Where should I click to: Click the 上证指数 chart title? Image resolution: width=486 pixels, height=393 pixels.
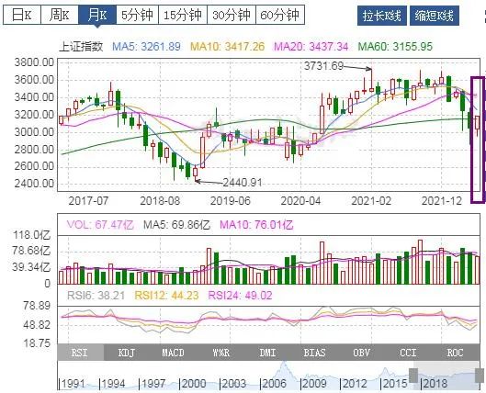[81, 47]
